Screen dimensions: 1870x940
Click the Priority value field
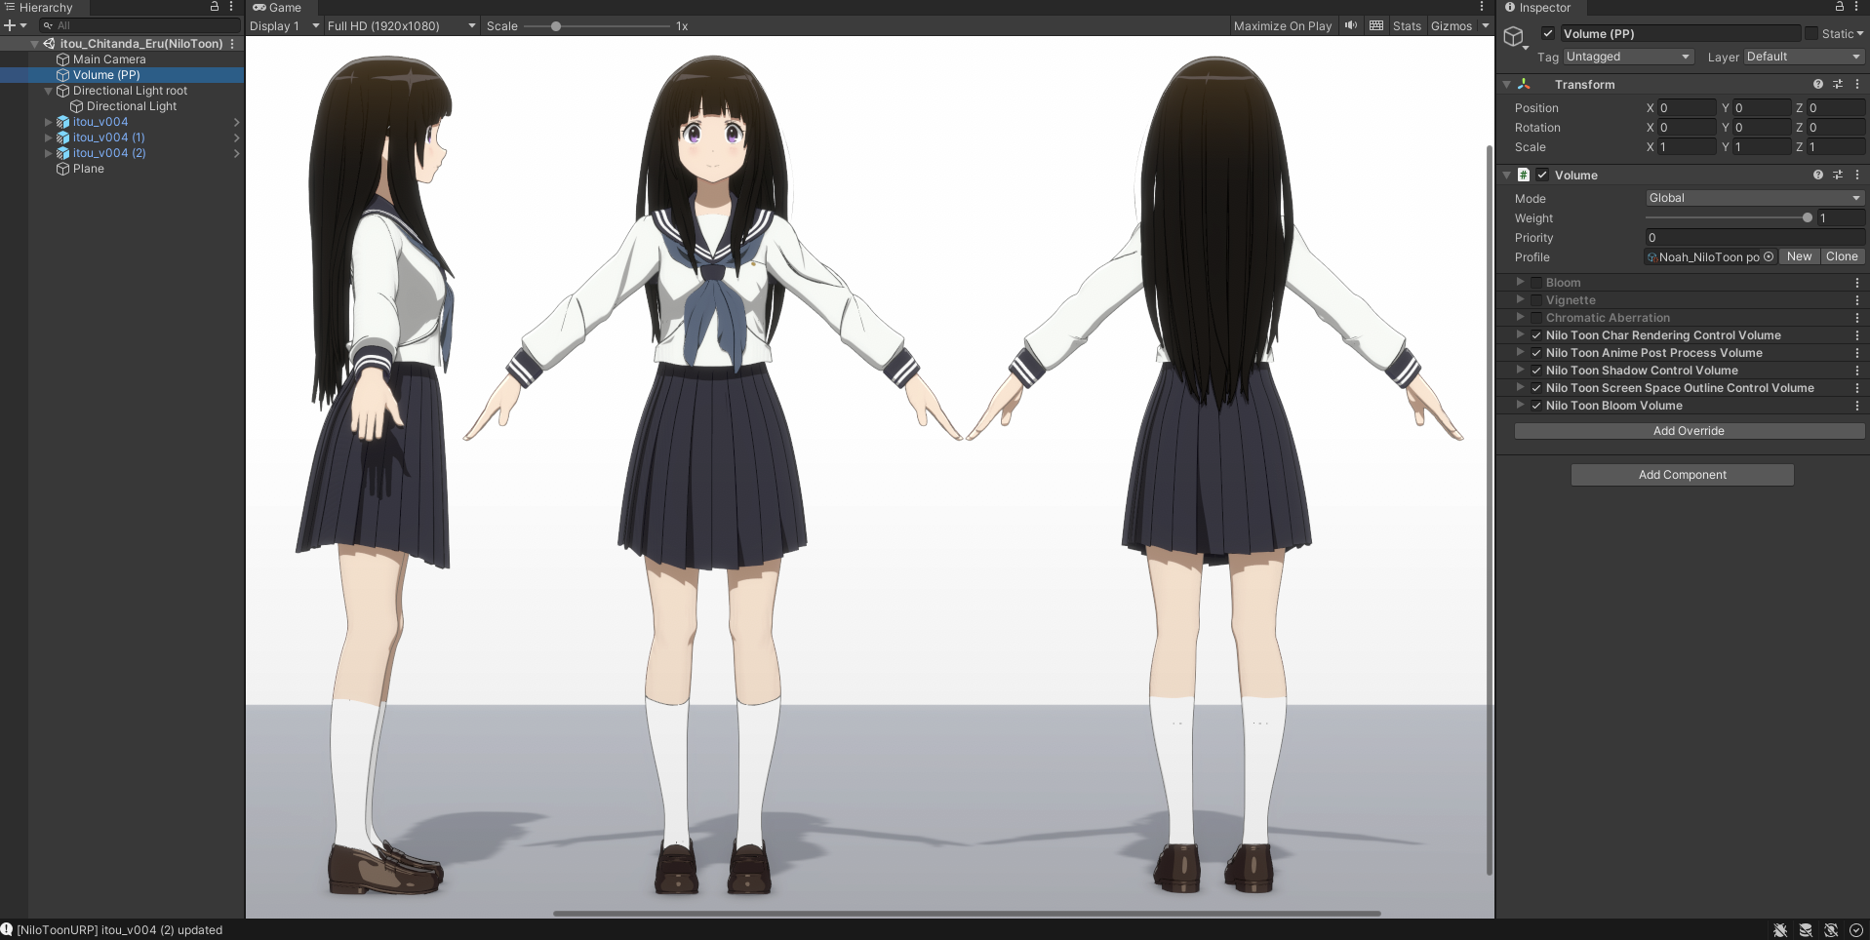pos(1755,238)
